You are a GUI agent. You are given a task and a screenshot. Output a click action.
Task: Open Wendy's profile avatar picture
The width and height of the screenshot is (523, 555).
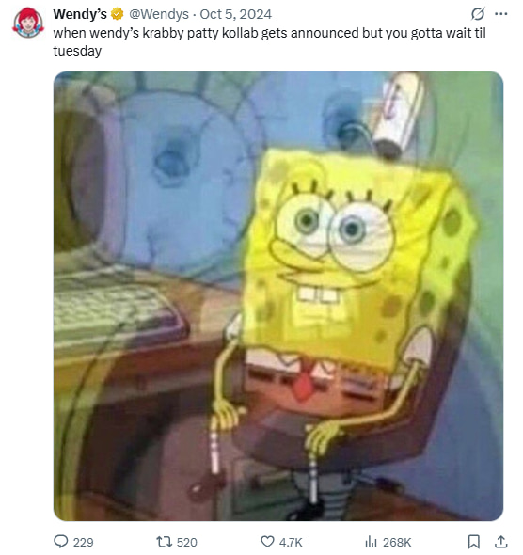pos(28,23)
